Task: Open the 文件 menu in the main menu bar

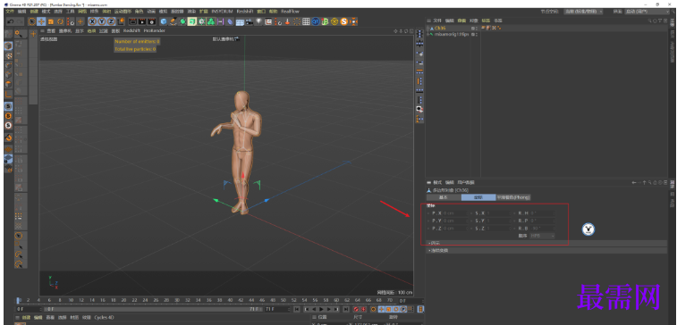Action: click(x=10, y=12)
